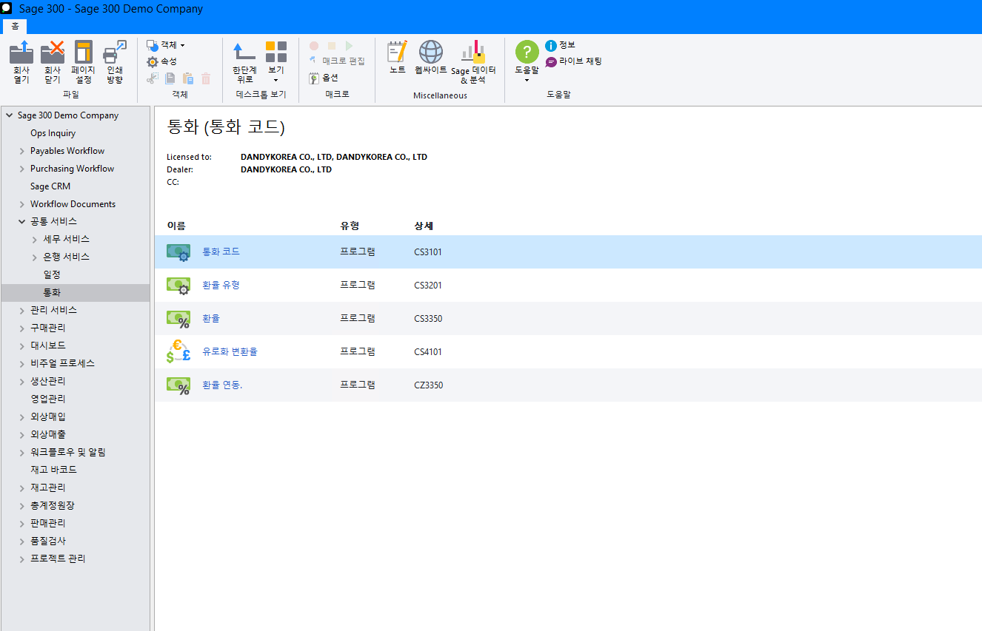Click the 옵션 (Options) macro button
Screen dimensions: 982x631
[x=324, y=78]
